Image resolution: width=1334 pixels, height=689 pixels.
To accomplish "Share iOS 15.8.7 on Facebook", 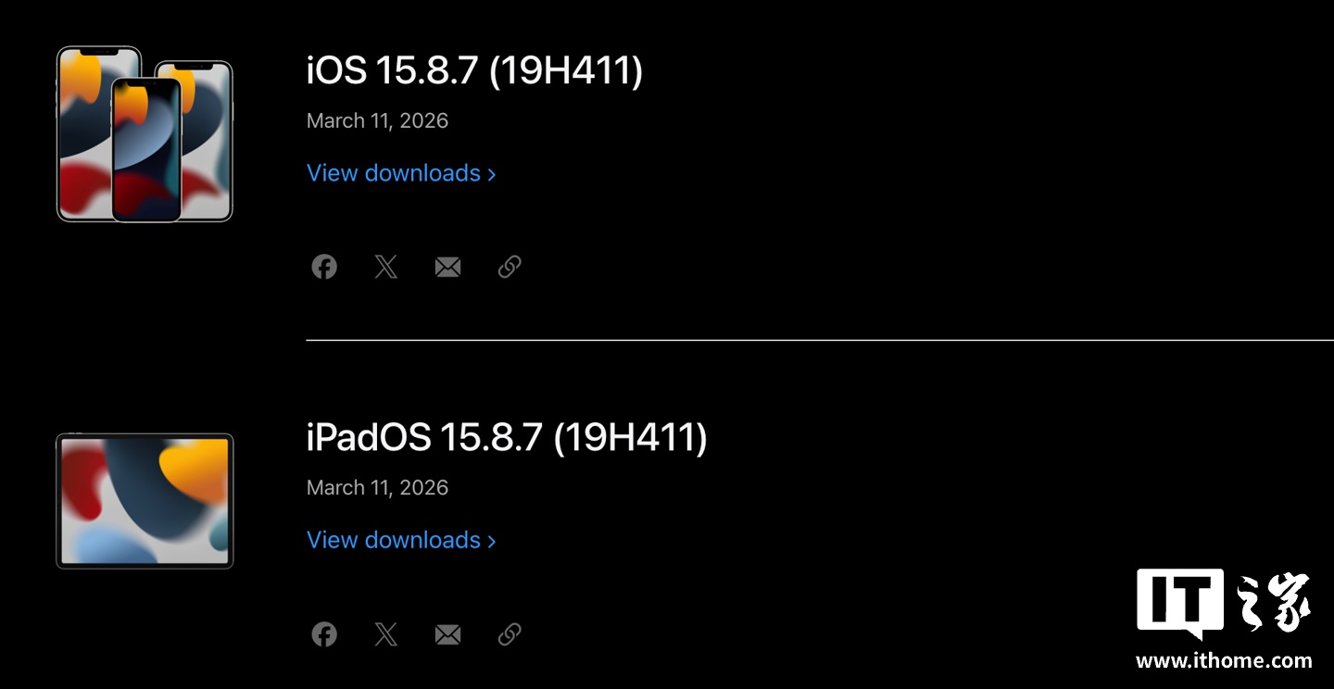I will (x=323, y=267).
